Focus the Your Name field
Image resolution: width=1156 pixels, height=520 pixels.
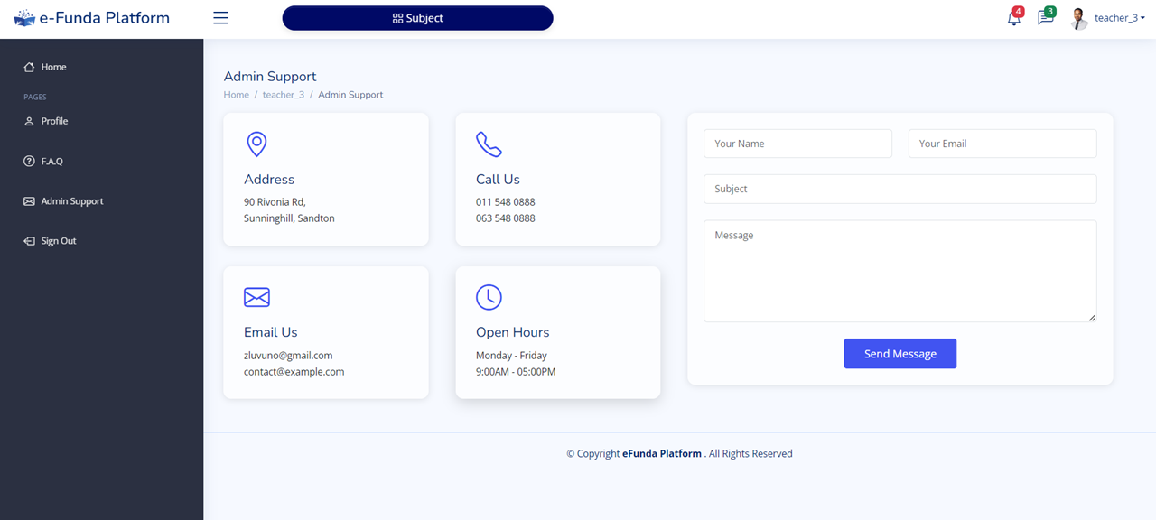[x=797, y=144]
